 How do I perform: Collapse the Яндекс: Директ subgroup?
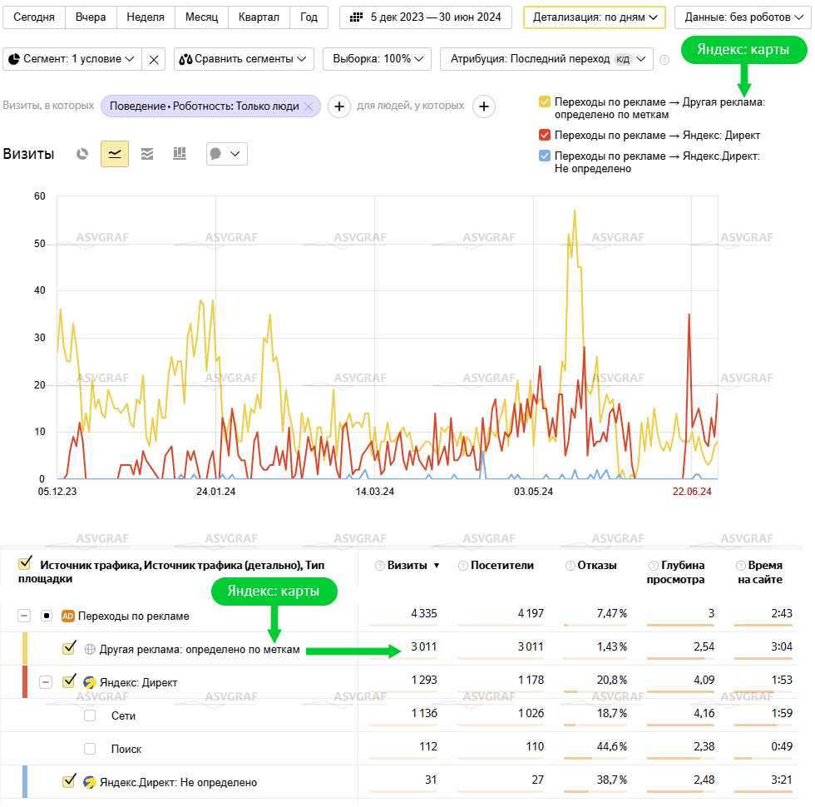(47, 683)
